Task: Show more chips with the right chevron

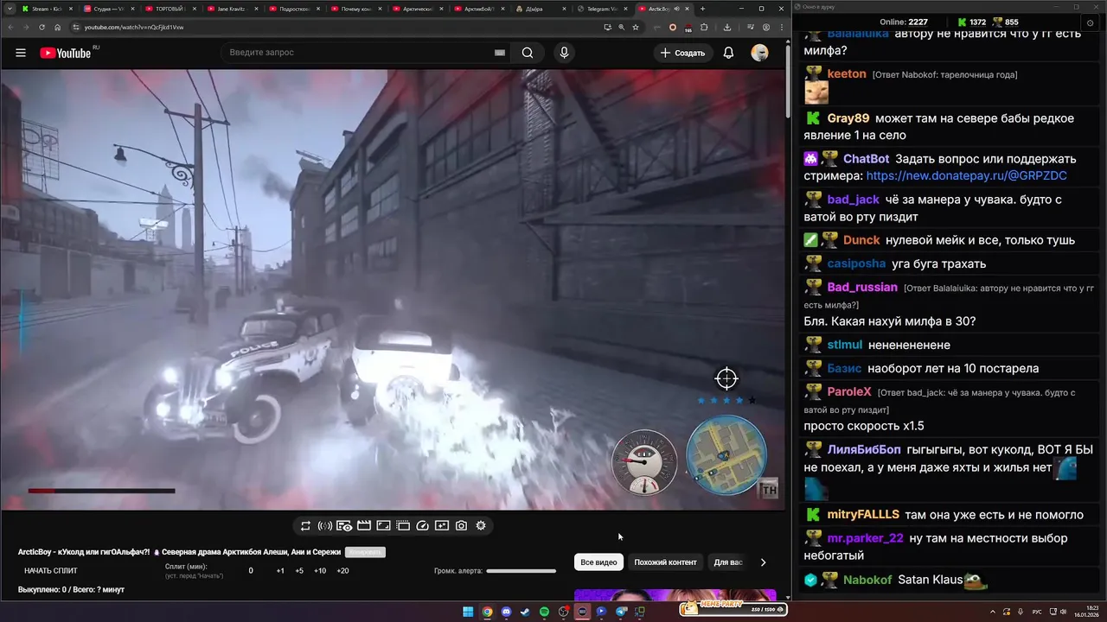Action: (763, 562)
